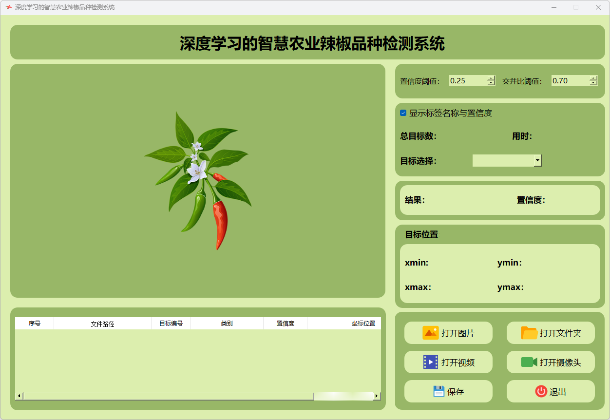Click the xmax label

(418, 287)
